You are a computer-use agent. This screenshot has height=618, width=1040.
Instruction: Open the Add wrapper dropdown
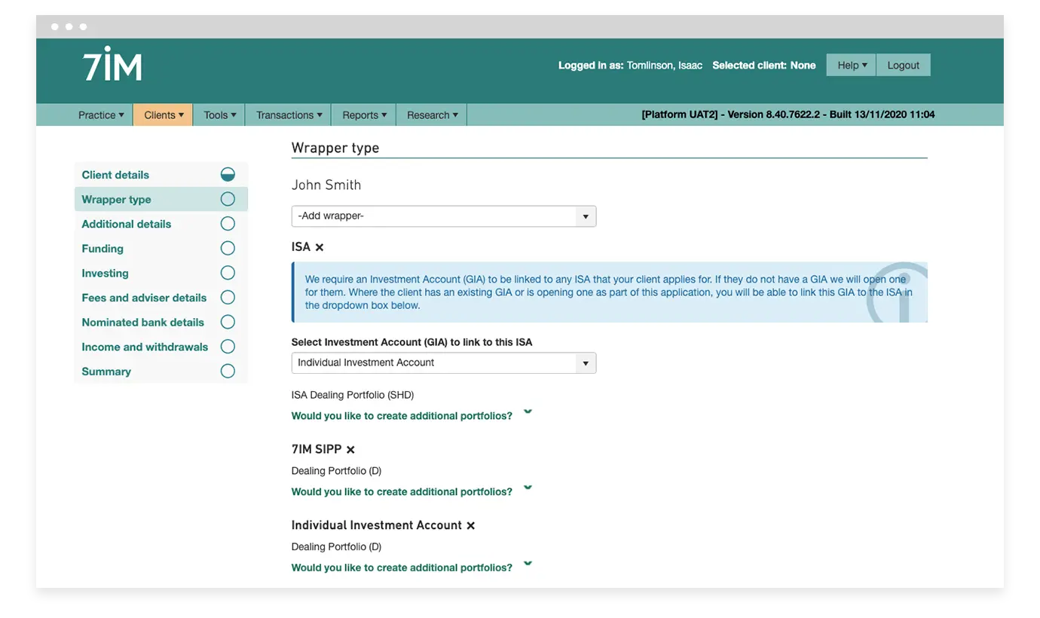tap(443, 216)
